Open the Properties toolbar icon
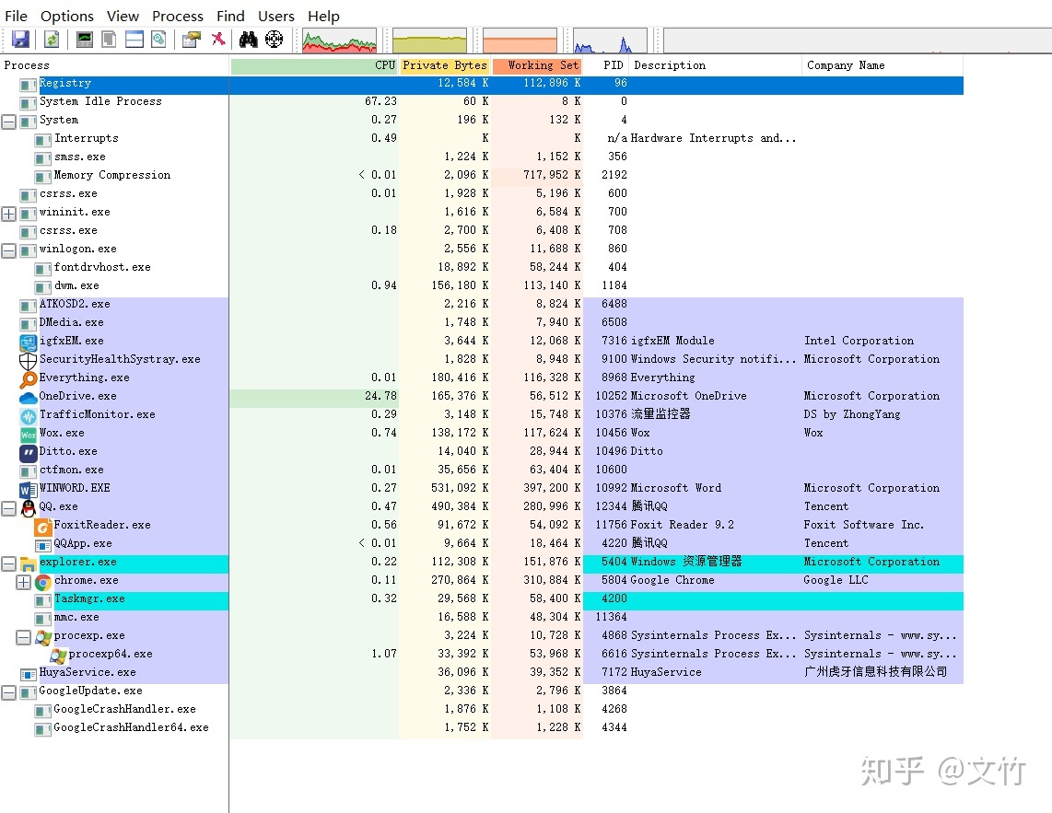 point(192,40)
